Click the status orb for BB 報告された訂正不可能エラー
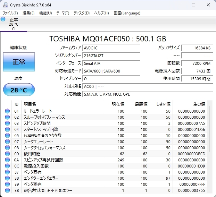The width and height of the screenshot is (216, 197). click(7, 190)
